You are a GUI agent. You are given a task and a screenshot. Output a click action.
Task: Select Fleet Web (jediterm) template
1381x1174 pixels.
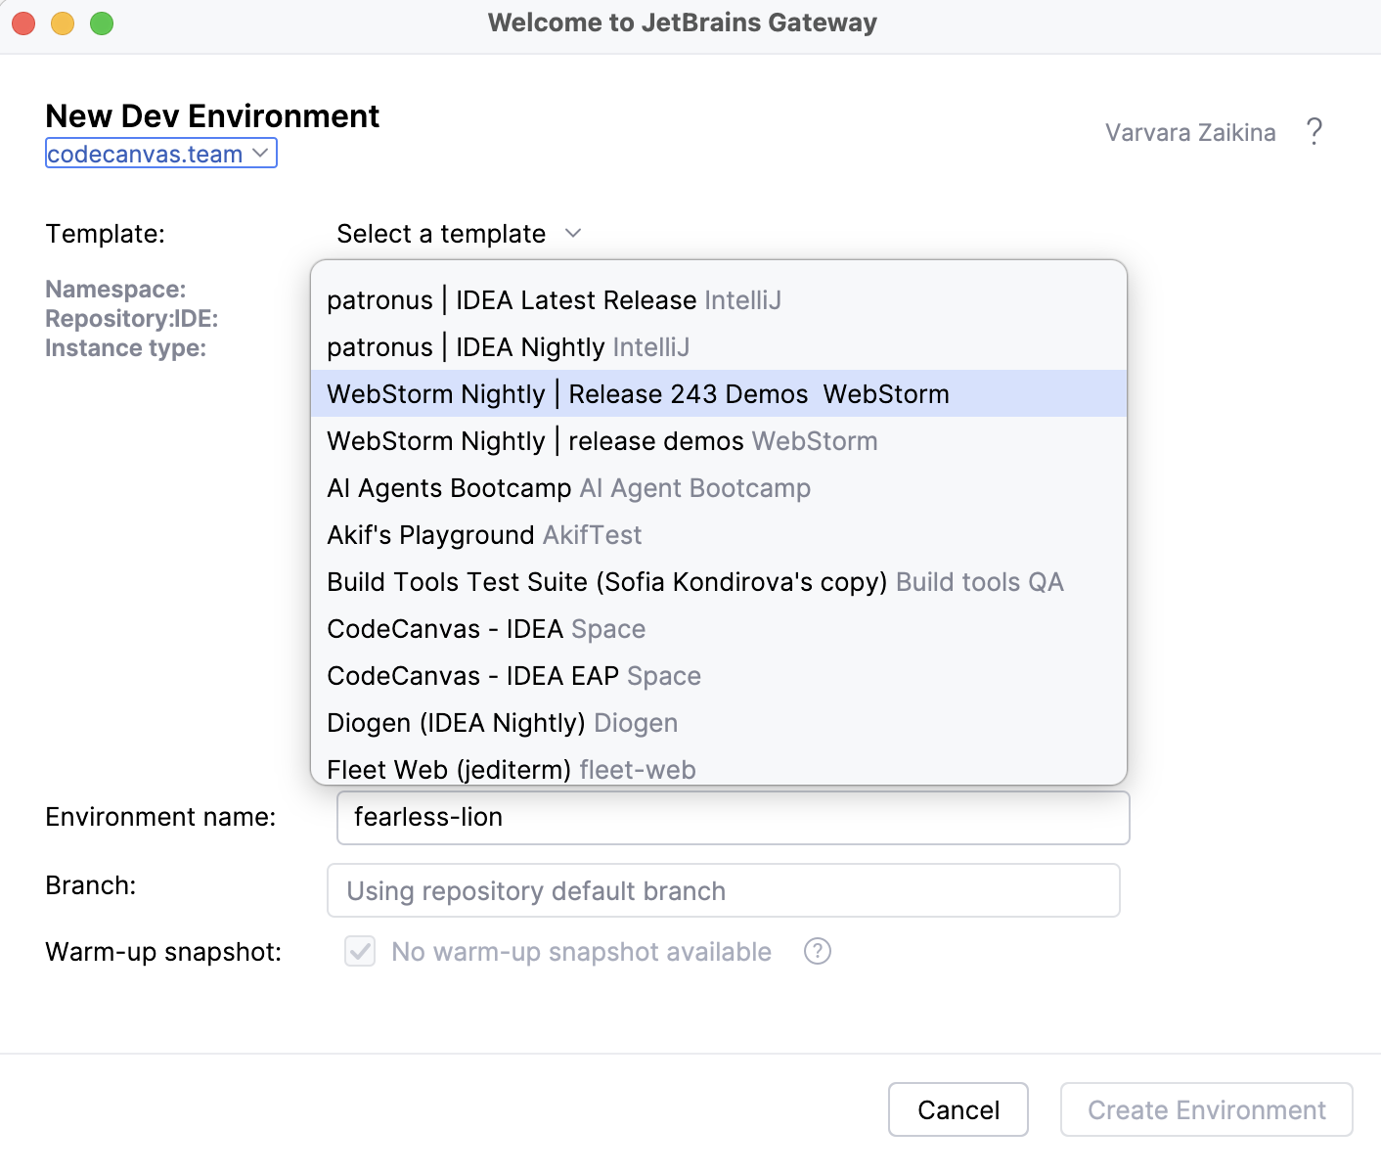pos(719,768)
